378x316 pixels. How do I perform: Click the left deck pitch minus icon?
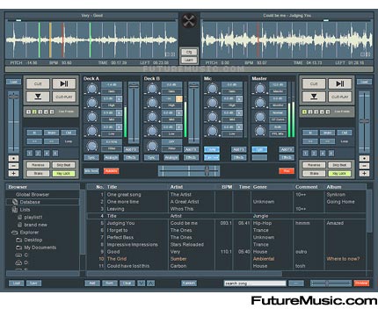[13, 166]
